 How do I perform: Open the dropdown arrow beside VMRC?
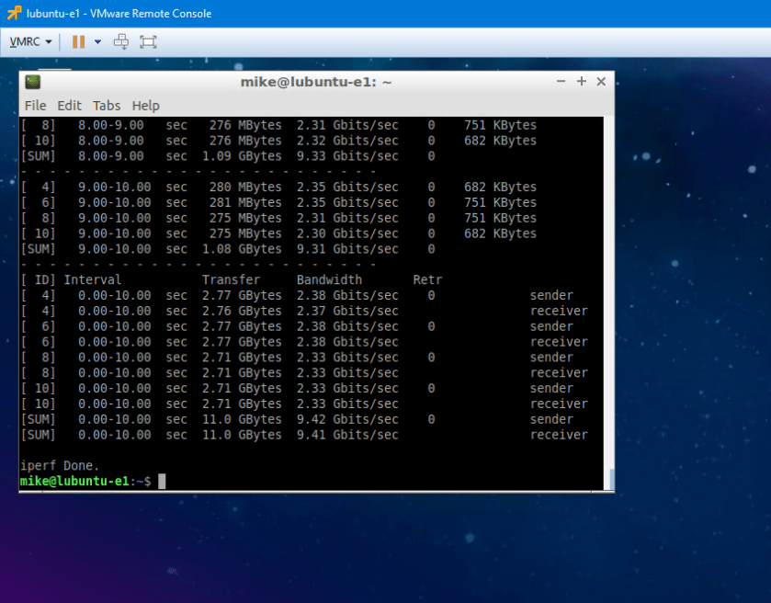[48, 41]
